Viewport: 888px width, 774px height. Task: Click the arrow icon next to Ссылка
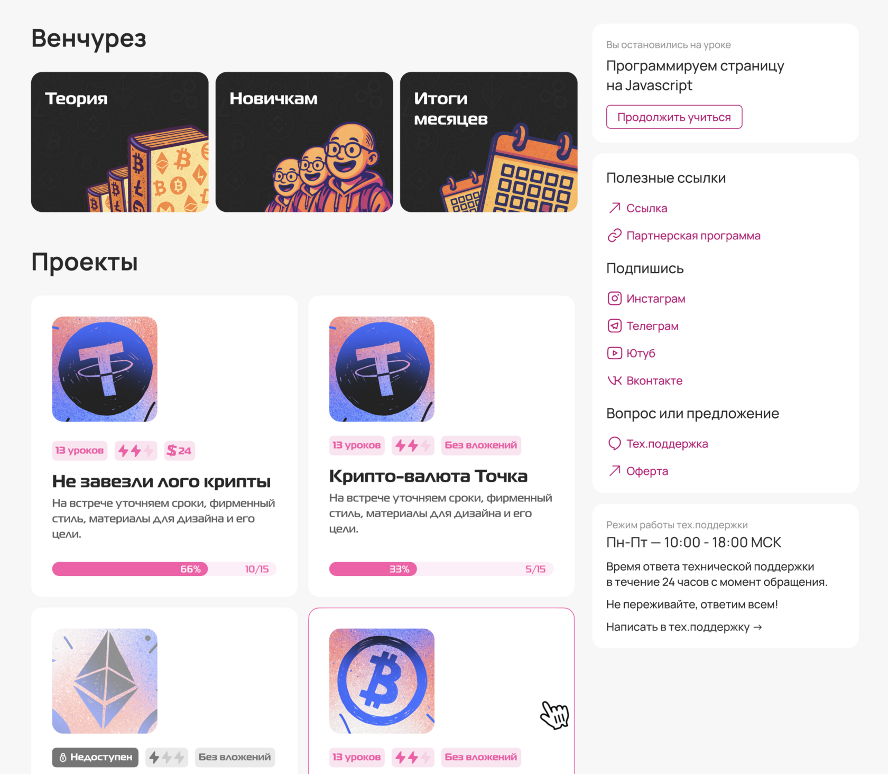tap(614, 208)
